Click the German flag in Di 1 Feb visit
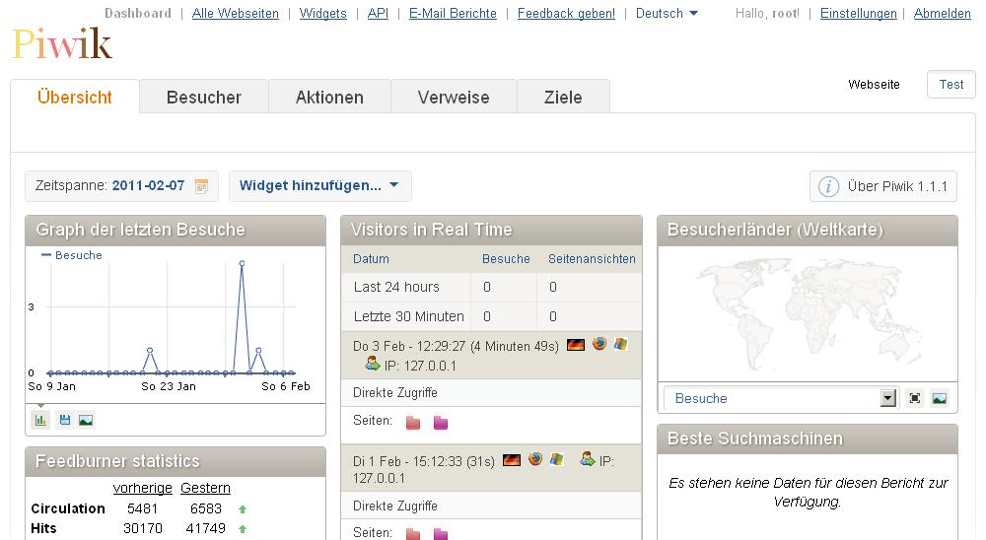Viewport: 986px width, 540px height. (x=512, y=461)
